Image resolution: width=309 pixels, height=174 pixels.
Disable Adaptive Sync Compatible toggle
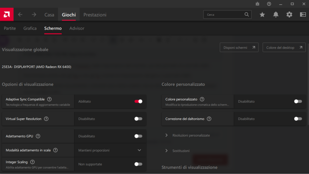[138, 101]
